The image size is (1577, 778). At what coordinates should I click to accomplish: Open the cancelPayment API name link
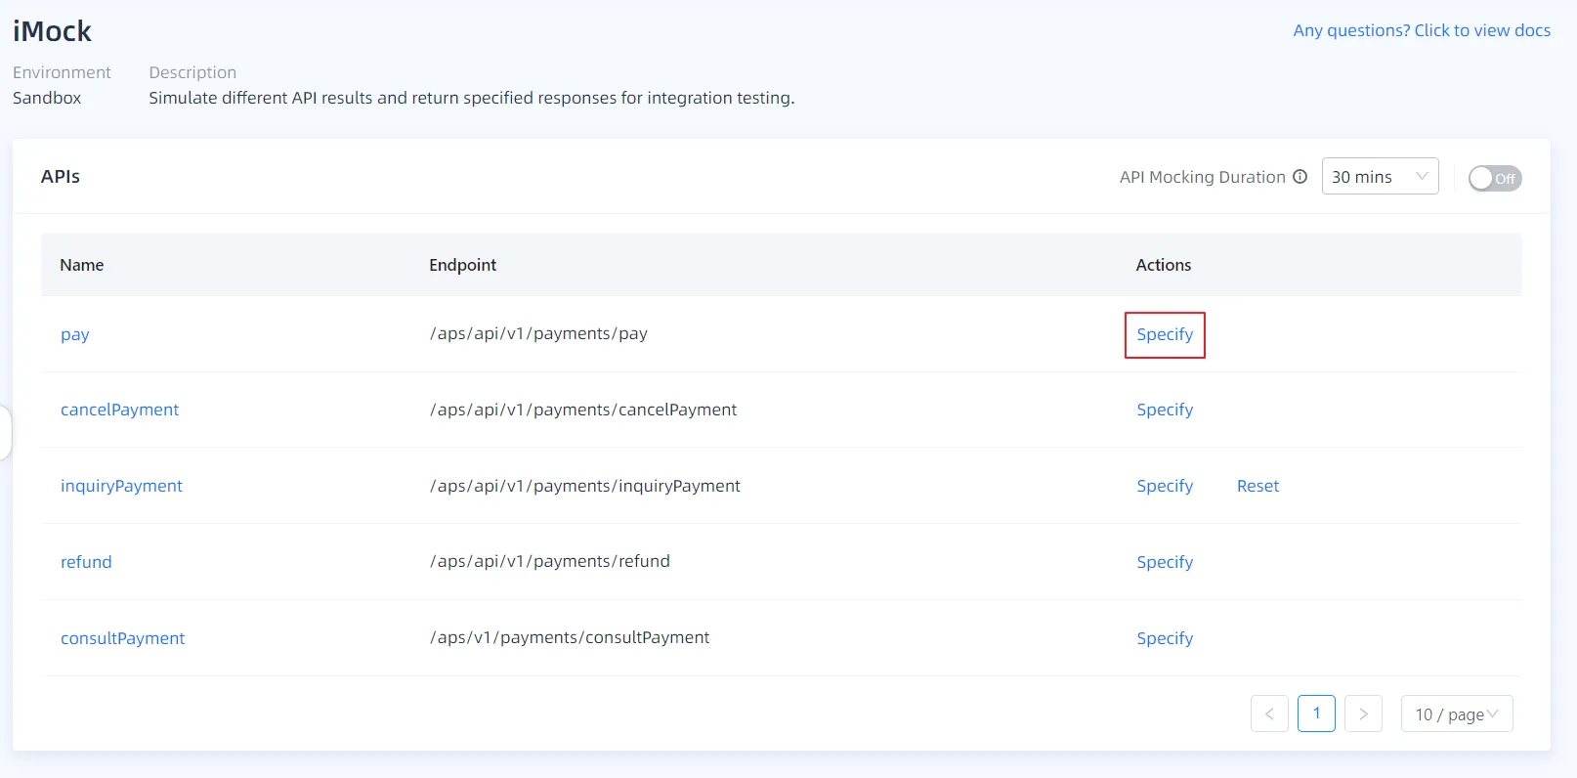pos(119,410)
